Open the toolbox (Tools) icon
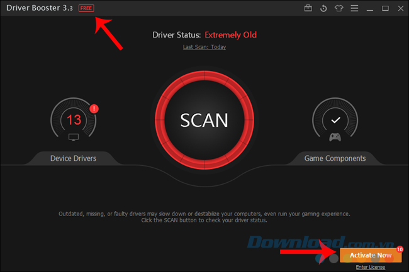This screenshot has width=409, height=272. point(308,8)
